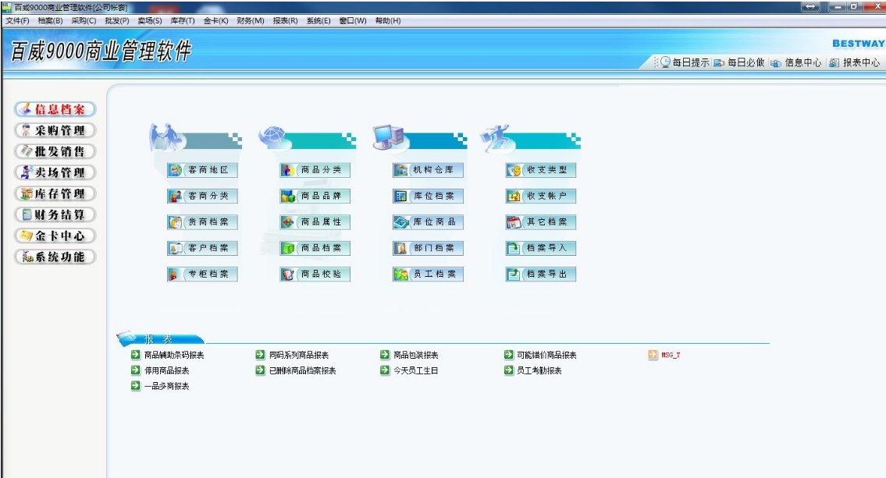Open 部门档案 module

coord(429,248)
